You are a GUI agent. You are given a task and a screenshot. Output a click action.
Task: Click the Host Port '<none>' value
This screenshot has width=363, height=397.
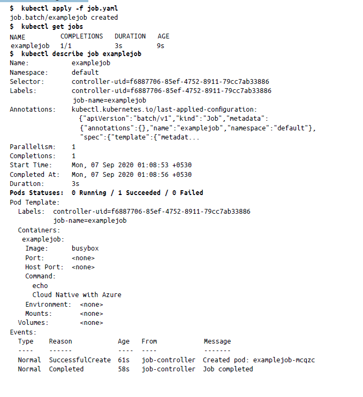tap(83, 267)
